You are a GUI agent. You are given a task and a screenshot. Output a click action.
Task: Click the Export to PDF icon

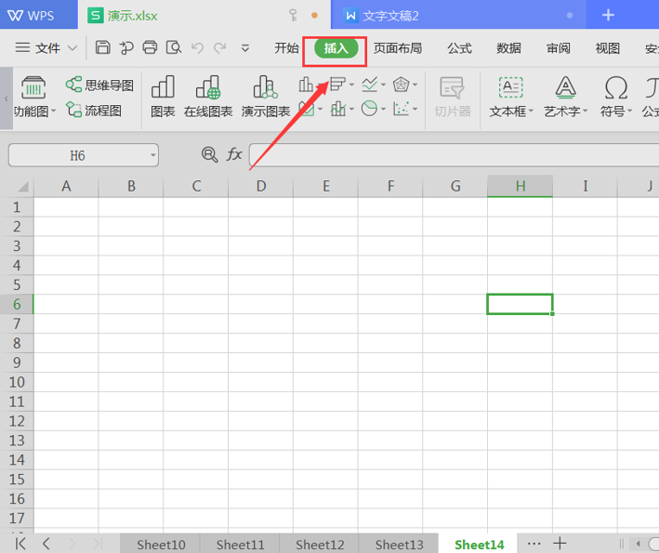(x=125, y=48)
